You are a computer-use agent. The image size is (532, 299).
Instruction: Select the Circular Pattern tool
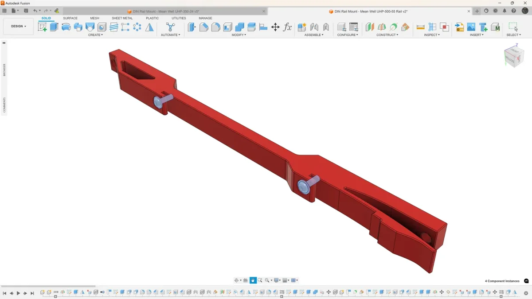pos(137,27)
